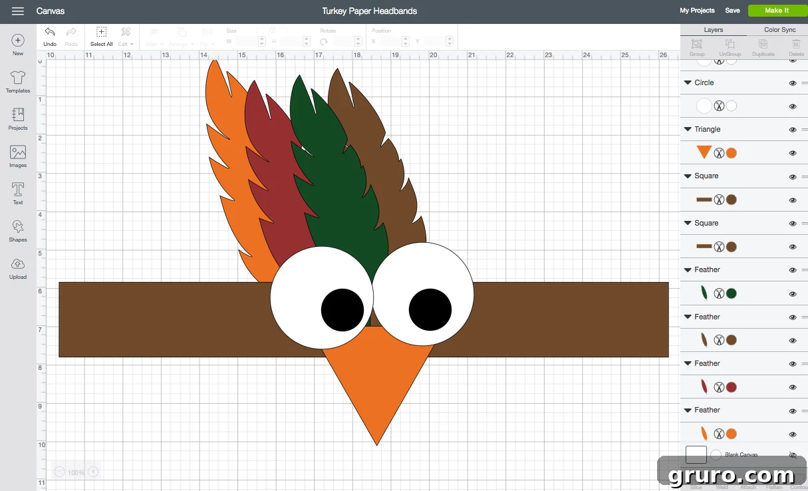Click the red color swatch for the feather

point(732,387)
